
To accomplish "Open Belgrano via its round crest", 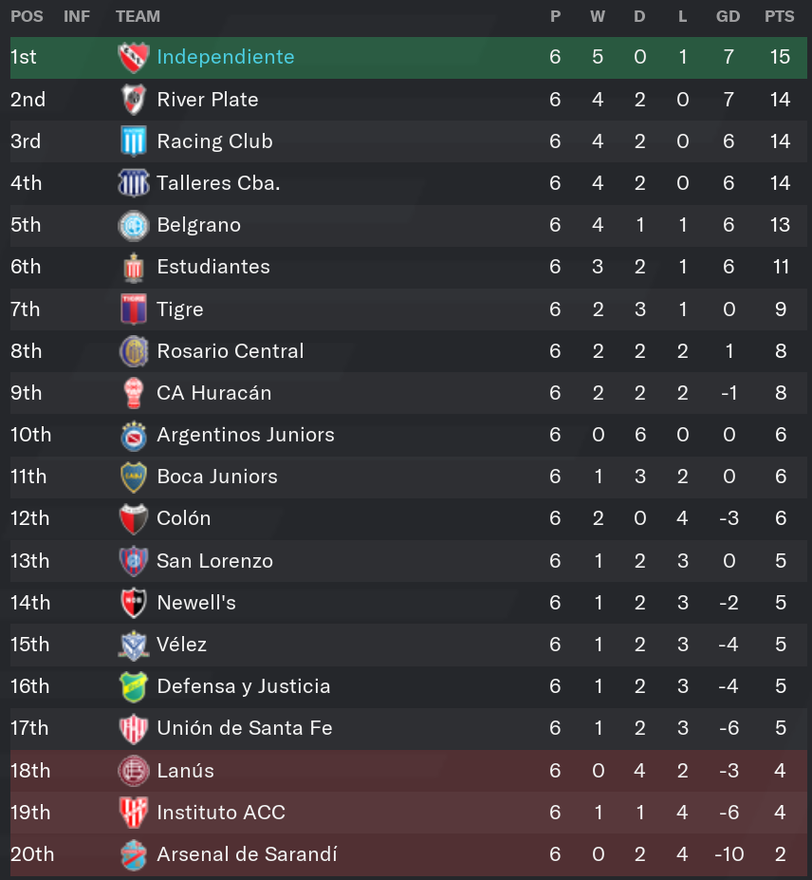I will 134,225.
